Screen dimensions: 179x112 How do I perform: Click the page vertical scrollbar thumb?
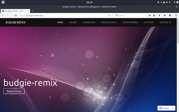point(178,31)
